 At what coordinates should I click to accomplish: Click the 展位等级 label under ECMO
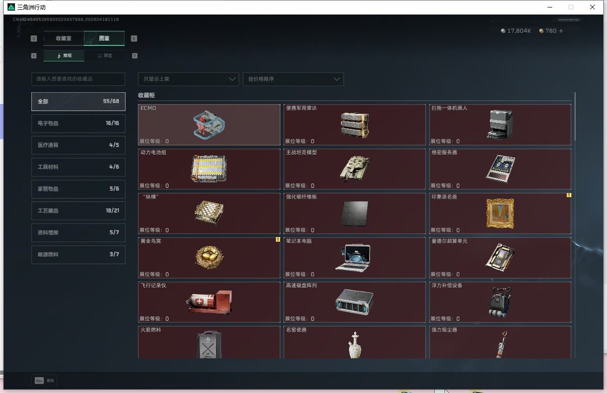(x=154, y=141)
